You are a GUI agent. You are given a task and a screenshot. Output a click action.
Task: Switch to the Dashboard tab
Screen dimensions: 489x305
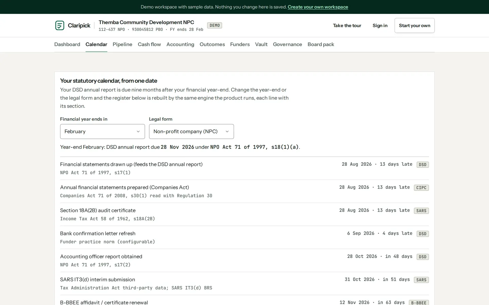coord(67,44)
